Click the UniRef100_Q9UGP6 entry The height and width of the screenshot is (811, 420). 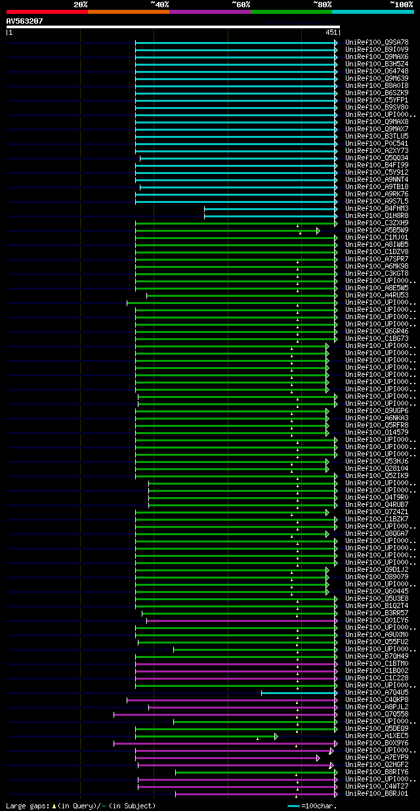[x=377, y=411]
